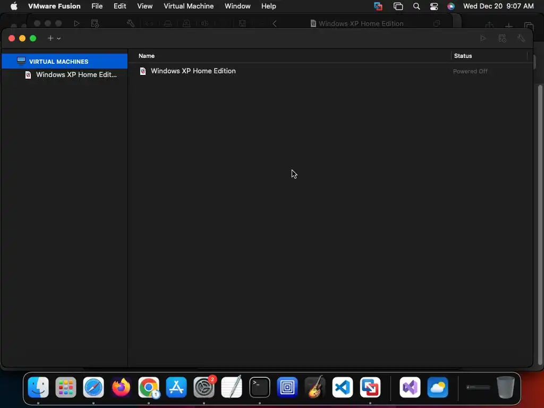Image resolution: width=544 pixels, height=408 pixels.
Task: Start the selected VM with the library play button
Action: [x=483, y=38]
